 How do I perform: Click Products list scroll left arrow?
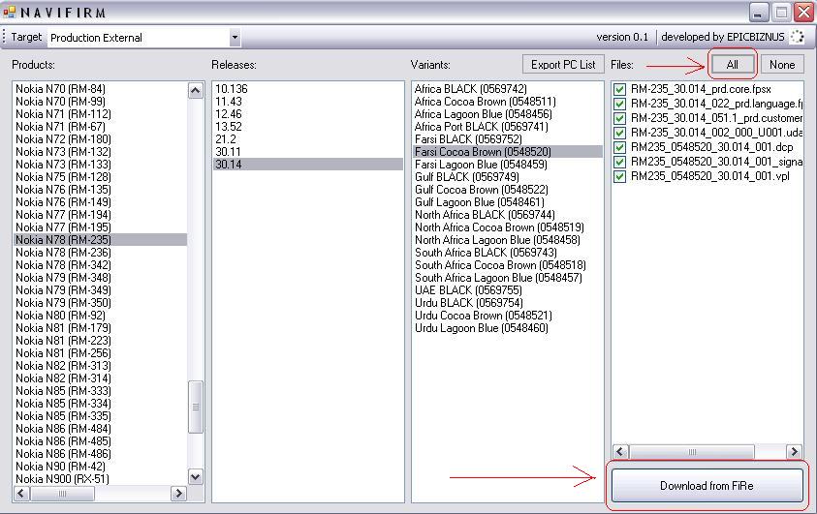(21, 493)
